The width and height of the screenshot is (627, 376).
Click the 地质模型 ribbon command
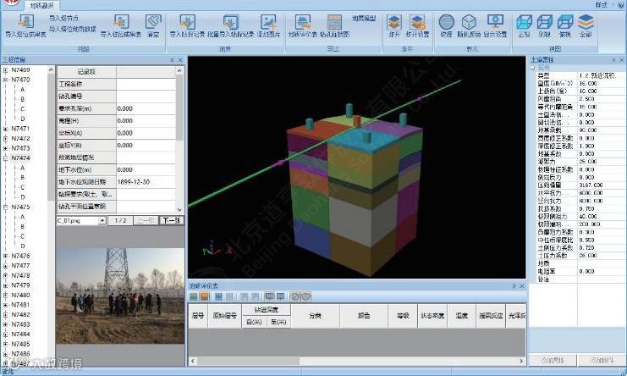pyautogui.click(x=364, y=18)
